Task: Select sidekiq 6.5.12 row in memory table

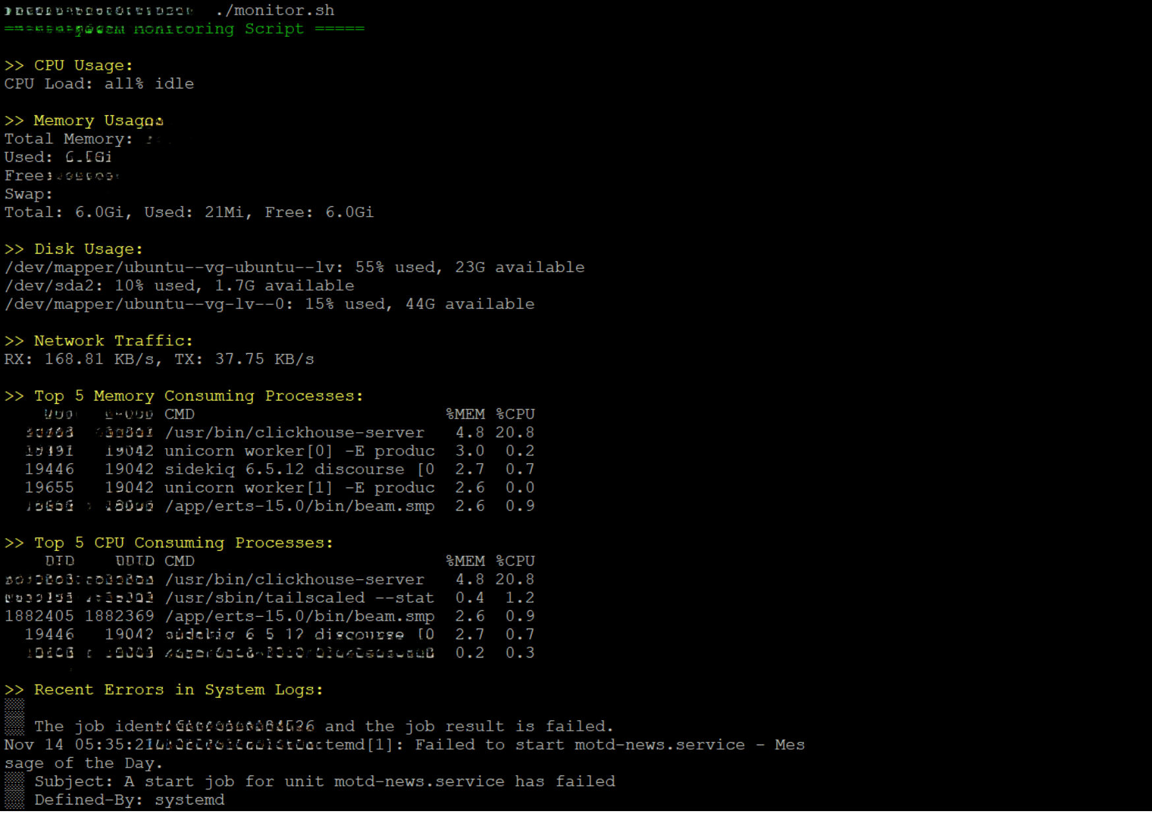Action: coord(280,470)
